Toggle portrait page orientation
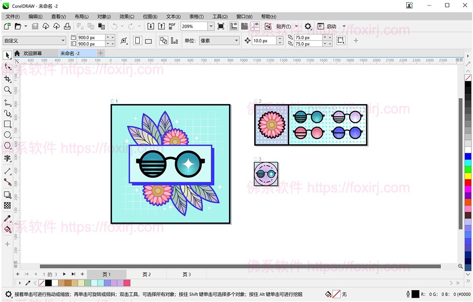Image resolution: width=473 pixels, height=302 pixels. (138, 41)
